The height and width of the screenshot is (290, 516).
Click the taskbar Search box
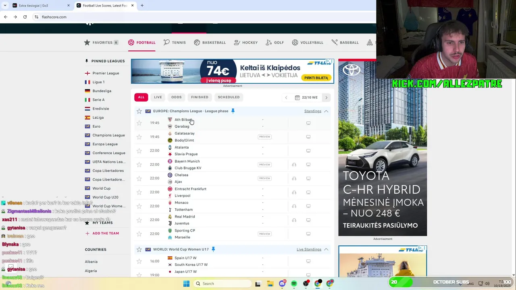[x=222, y=284]
